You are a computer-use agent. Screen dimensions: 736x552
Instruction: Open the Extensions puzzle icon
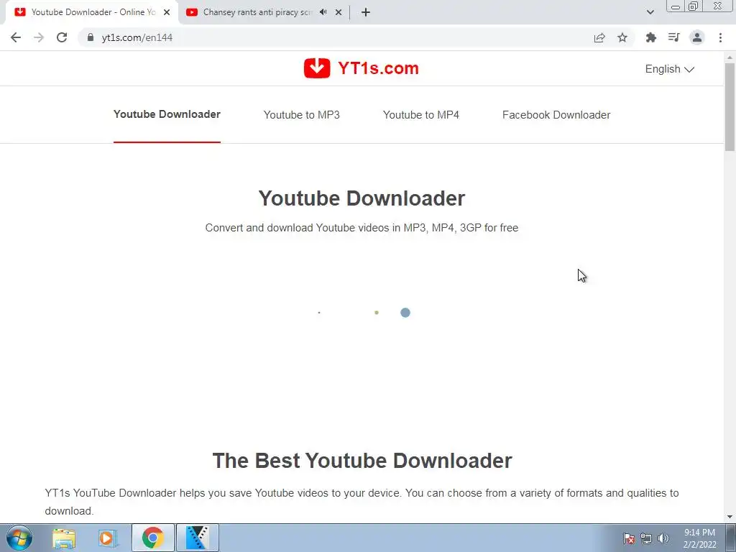tap(650, 37)
